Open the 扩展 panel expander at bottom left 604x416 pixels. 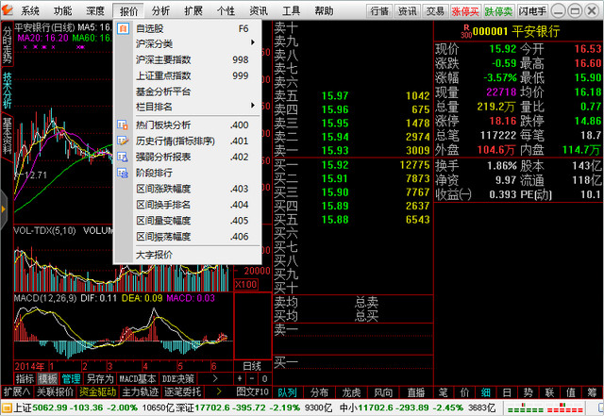click(x=15, y=391)
